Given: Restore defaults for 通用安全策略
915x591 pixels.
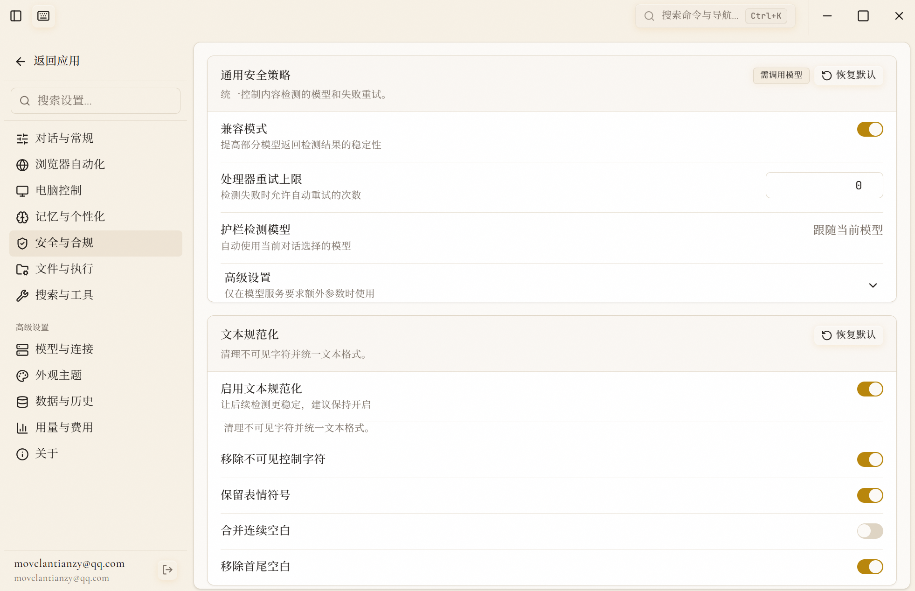Looking at the screenshot, I should tap(849, 75).
